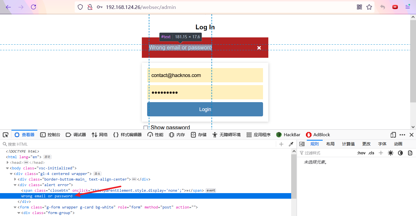Toggle dark color scheme simulation icon
Screen dimensions: 416x216
(400, 153)
